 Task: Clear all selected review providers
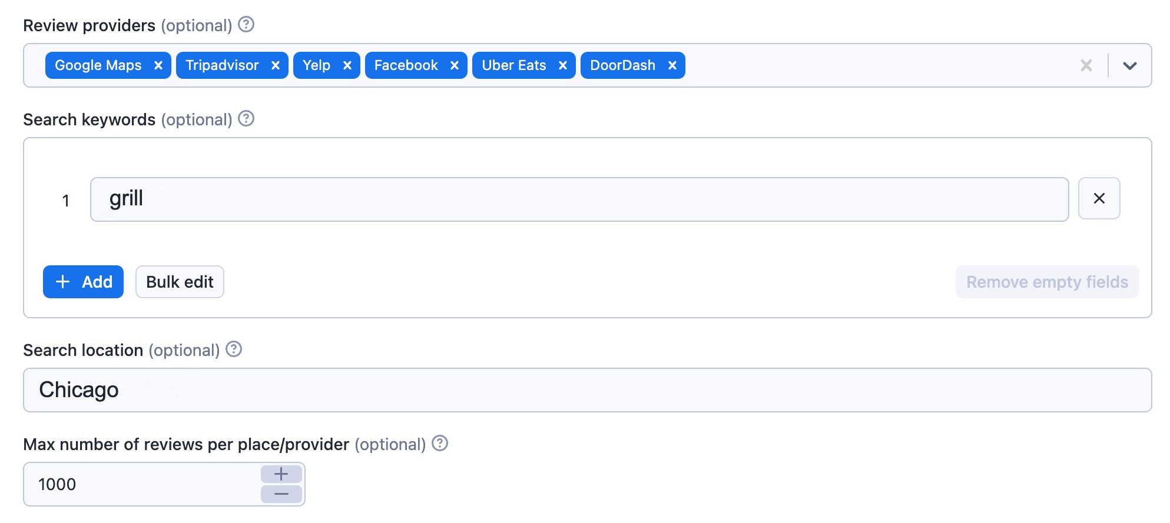coord(1086,65)
